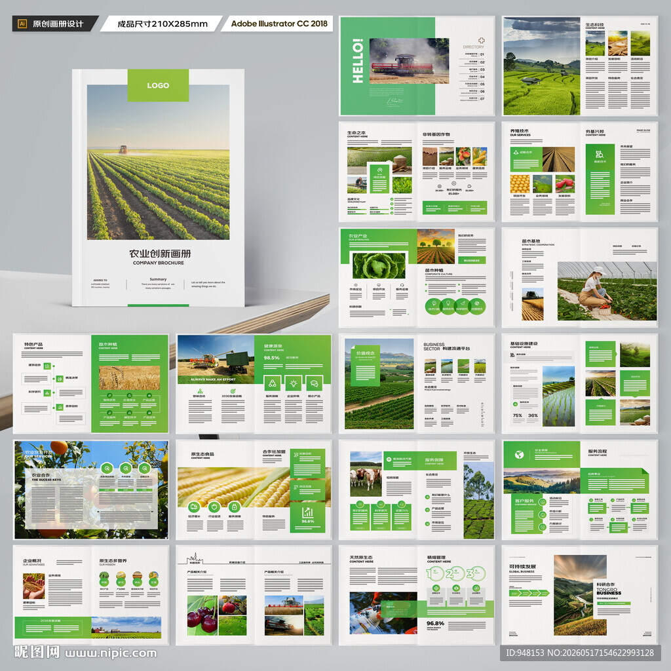Click the 苗木基地 heading
The image size is (671, 671).
click(x=531, y=241)
